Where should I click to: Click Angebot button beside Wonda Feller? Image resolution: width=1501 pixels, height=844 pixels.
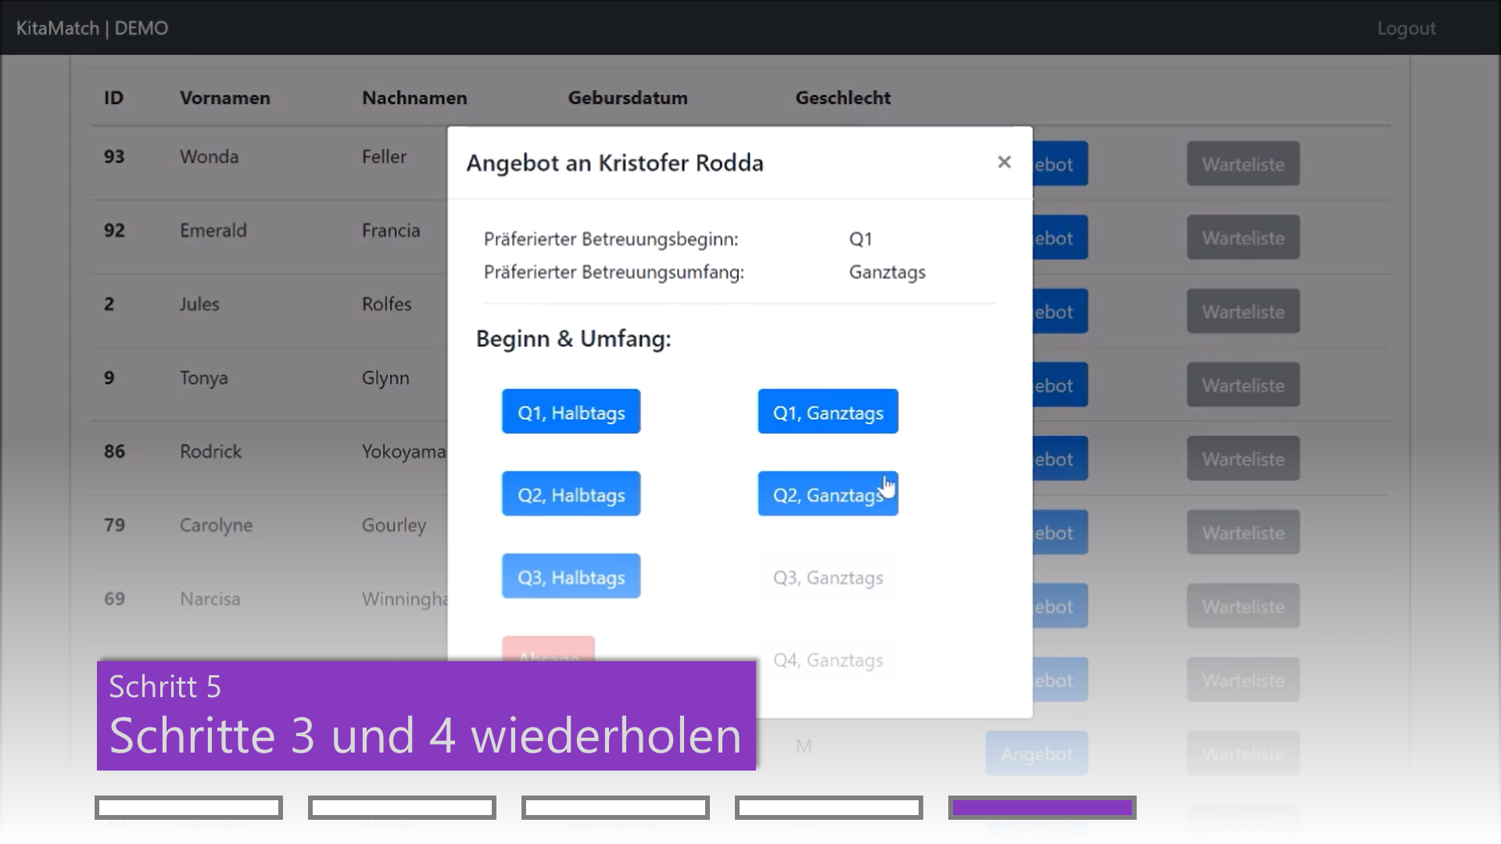[x=1060, y=163]
